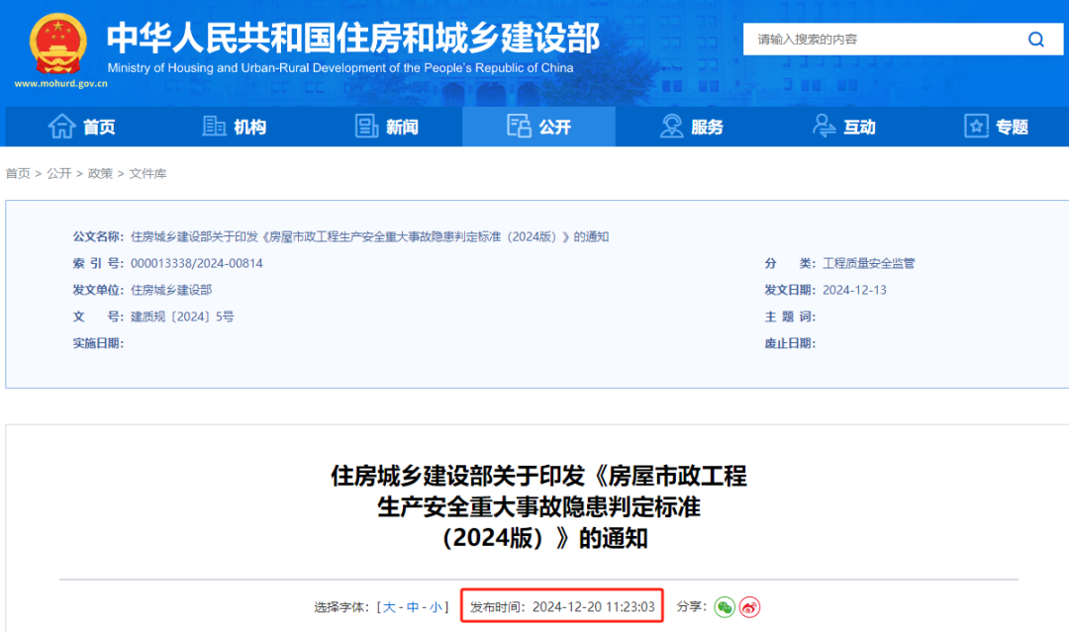Click the national emblem site logo
This screenshot has width=1069, height=632.
56,44
